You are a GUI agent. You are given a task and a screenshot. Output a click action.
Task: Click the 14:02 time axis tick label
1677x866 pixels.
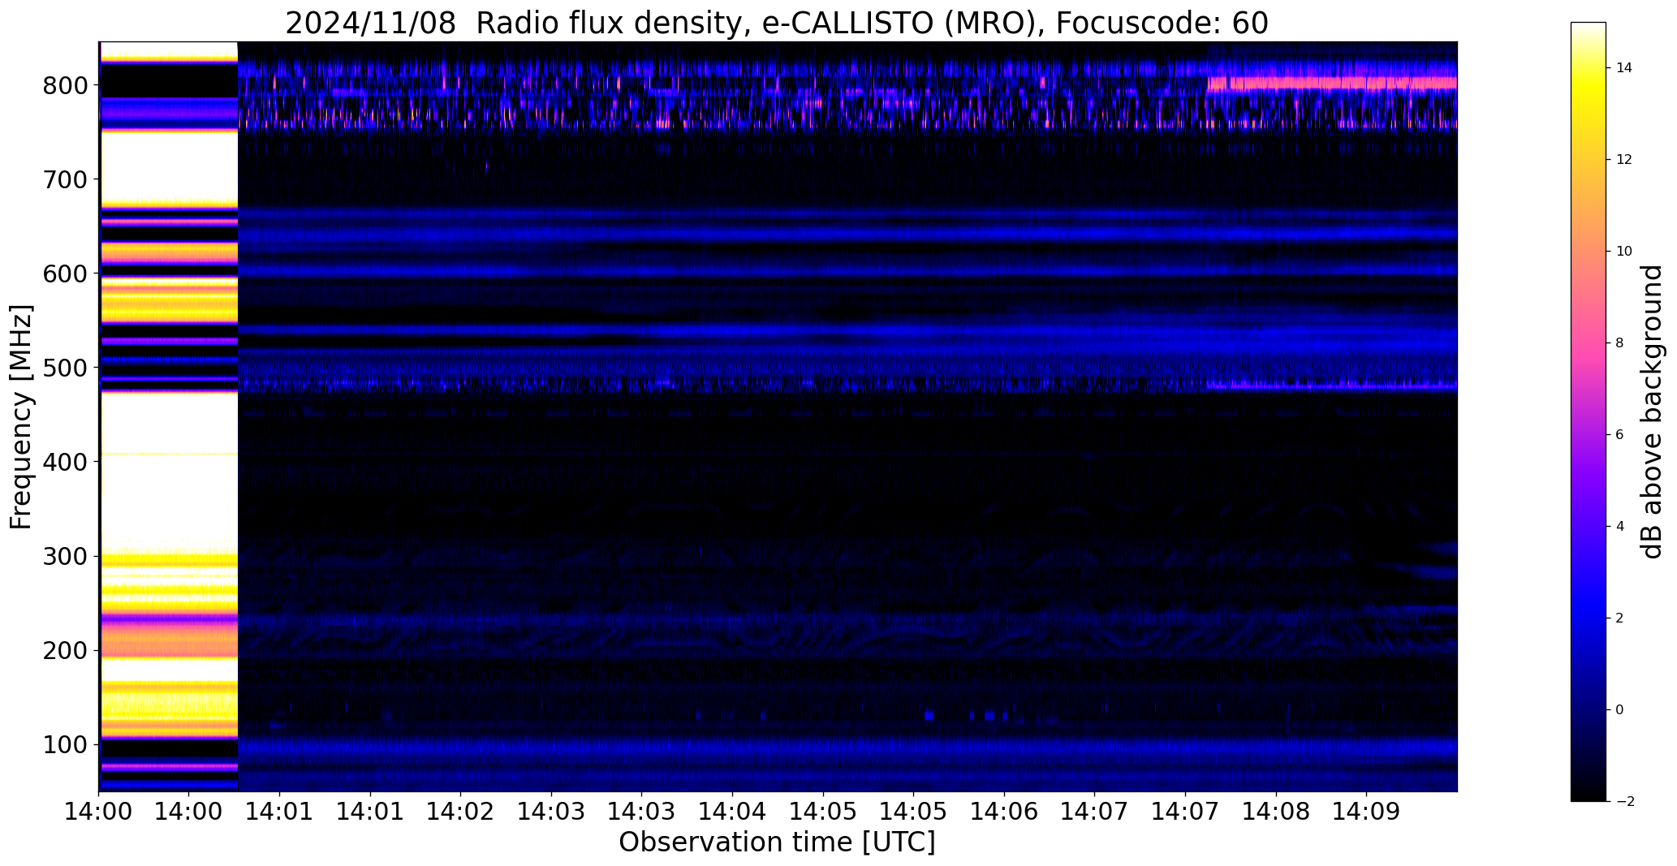[461, 812]
